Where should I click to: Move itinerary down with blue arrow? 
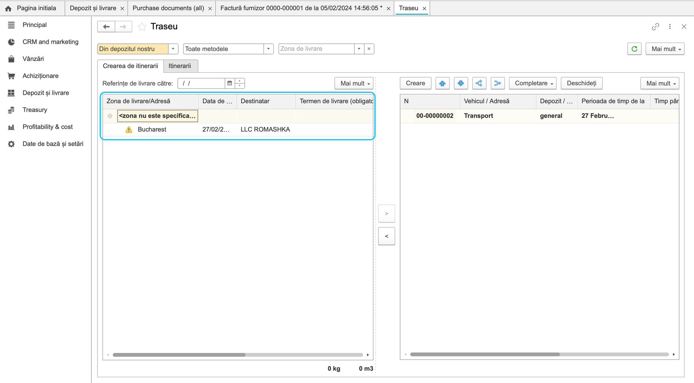point(461,83)
